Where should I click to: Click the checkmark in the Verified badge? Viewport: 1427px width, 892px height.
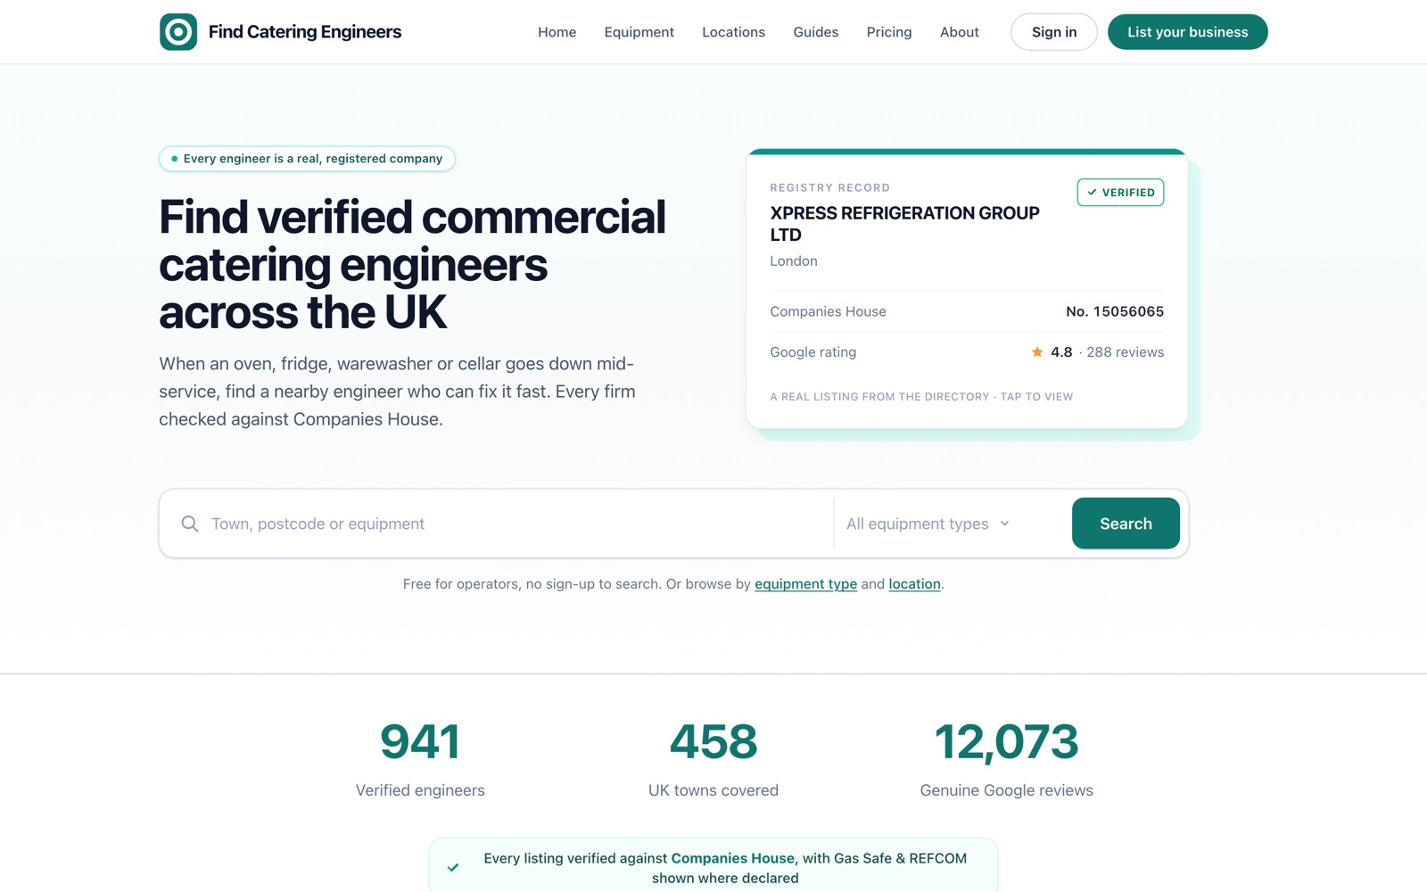(1092, 193)
